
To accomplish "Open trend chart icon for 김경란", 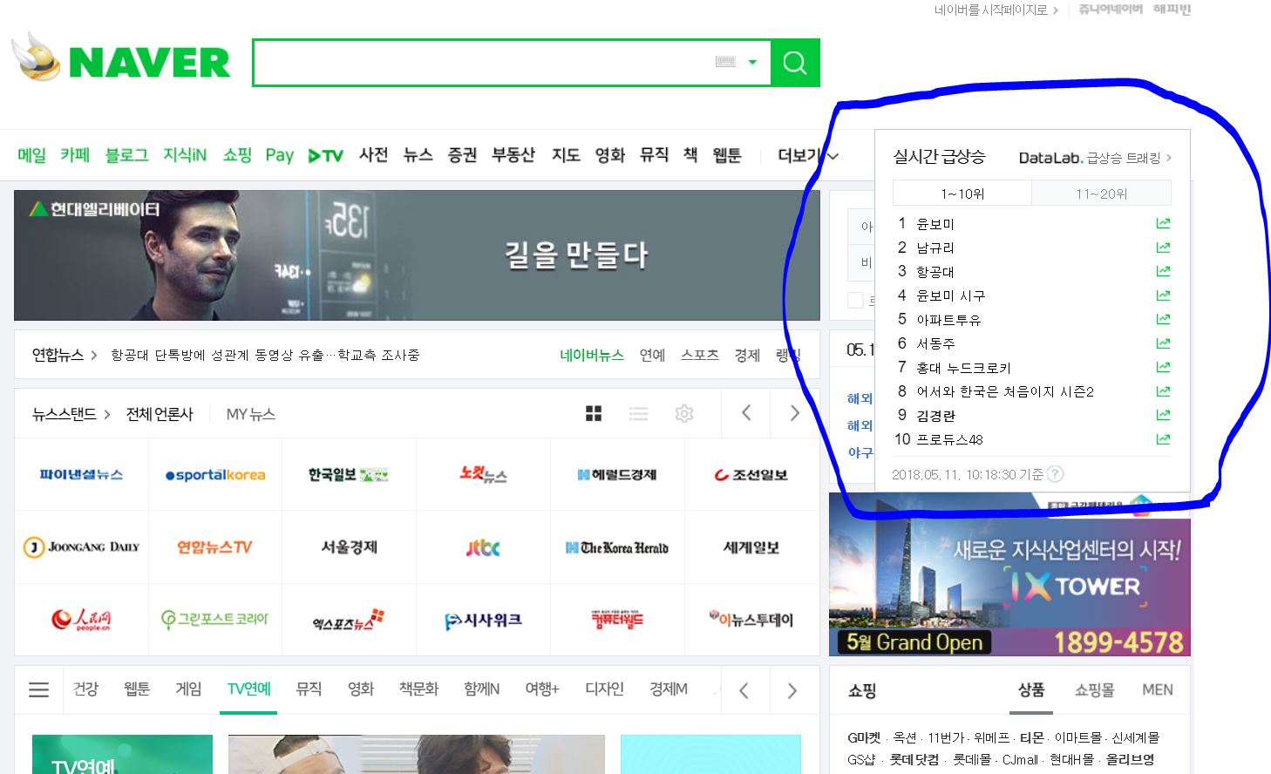I will tap(1163, 415).
